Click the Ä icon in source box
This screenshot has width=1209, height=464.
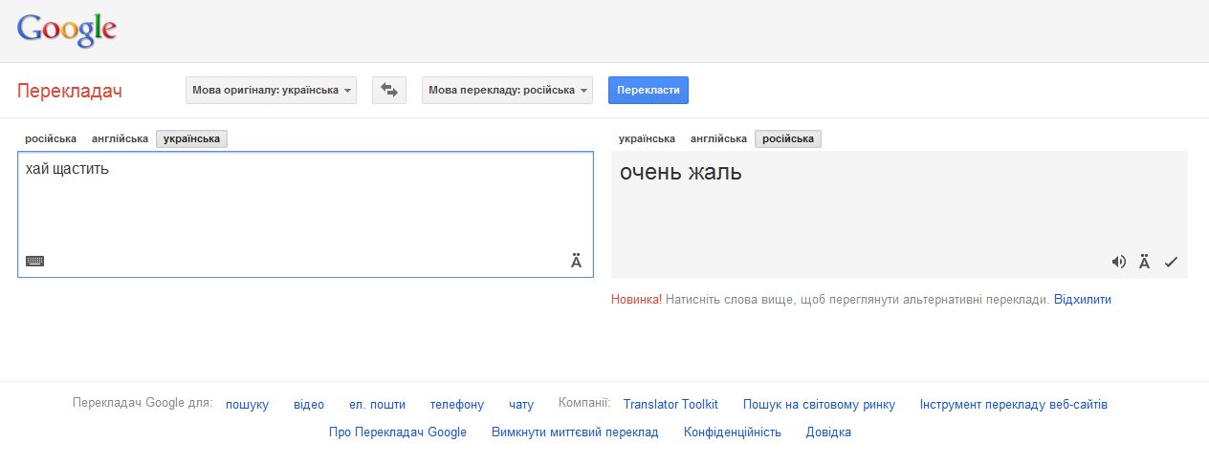576,261
